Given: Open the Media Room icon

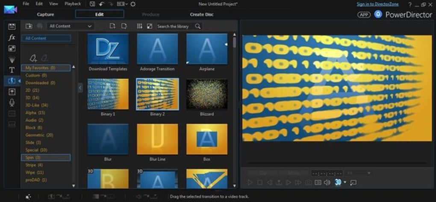Looking at the screenshot, I should 12,26.
